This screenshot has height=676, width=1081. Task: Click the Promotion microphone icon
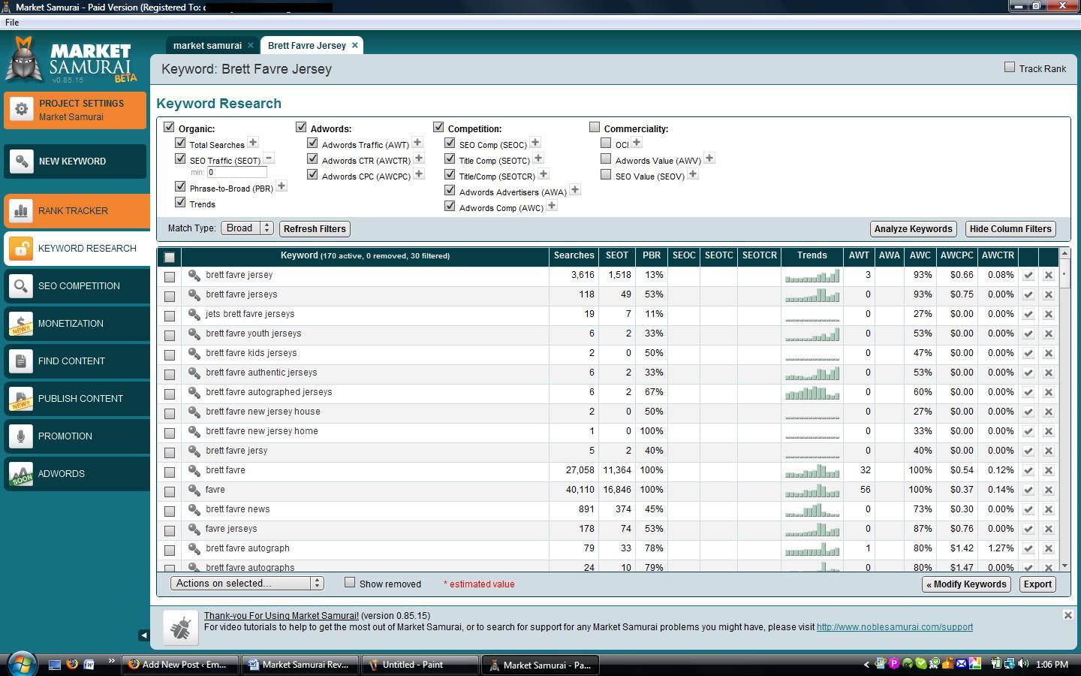pos(22,436)
